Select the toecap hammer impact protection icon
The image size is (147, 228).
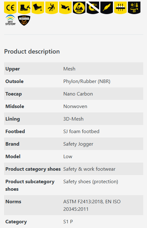click(24, 8)
